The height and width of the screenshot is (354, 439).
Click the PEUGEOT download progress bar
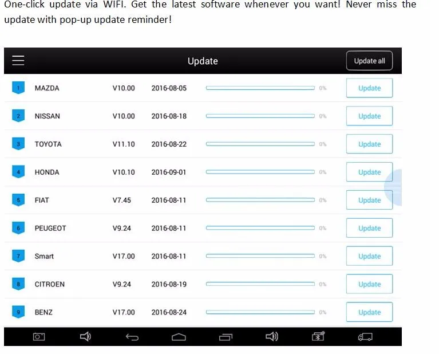(x=260, y=228)
